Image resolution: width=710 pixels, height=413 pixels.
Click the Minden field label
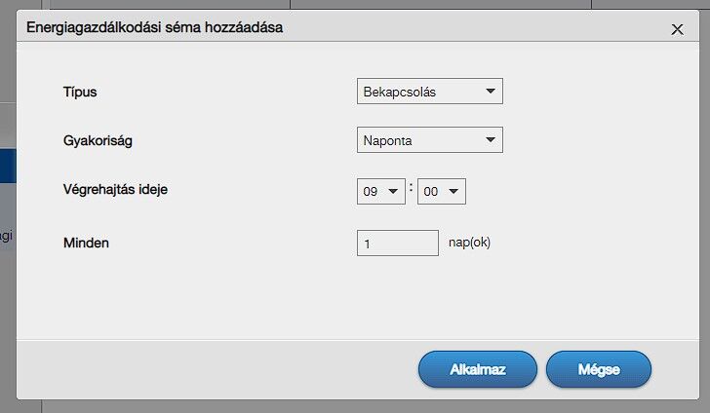pyautogui.click(x=85, y=243)
